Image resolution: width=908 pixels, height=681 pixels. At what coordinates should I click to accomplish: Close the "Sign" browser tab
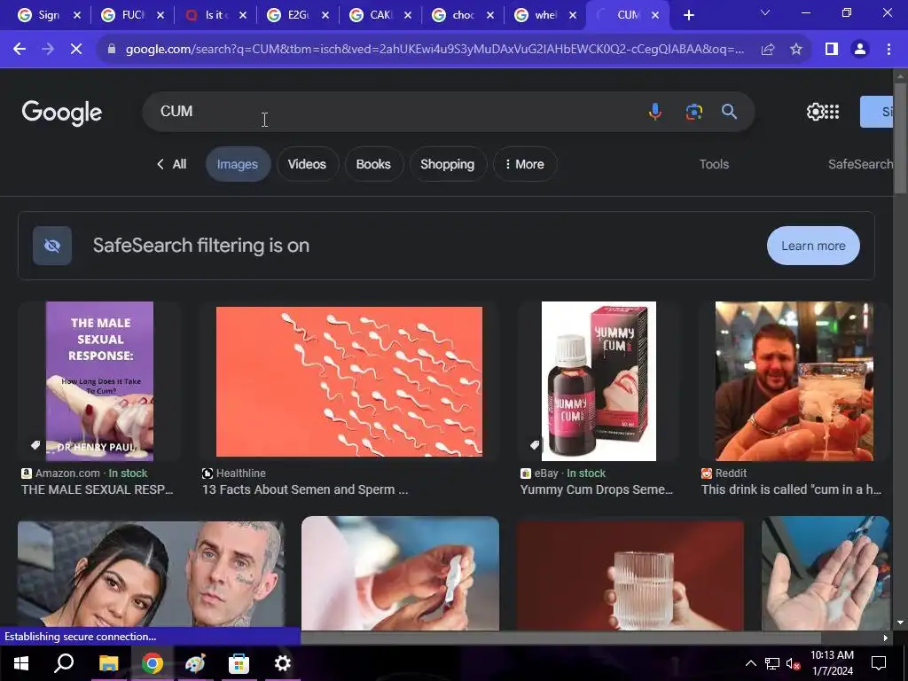(x=76, y=15)
